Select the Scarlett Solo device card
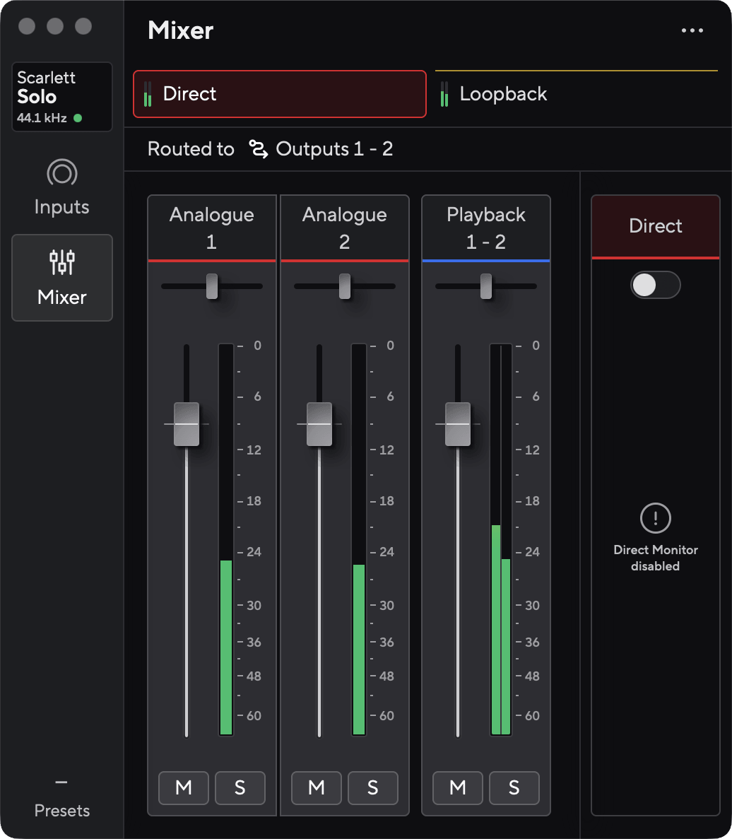The image size is (732, 839). tap(62, 97)
